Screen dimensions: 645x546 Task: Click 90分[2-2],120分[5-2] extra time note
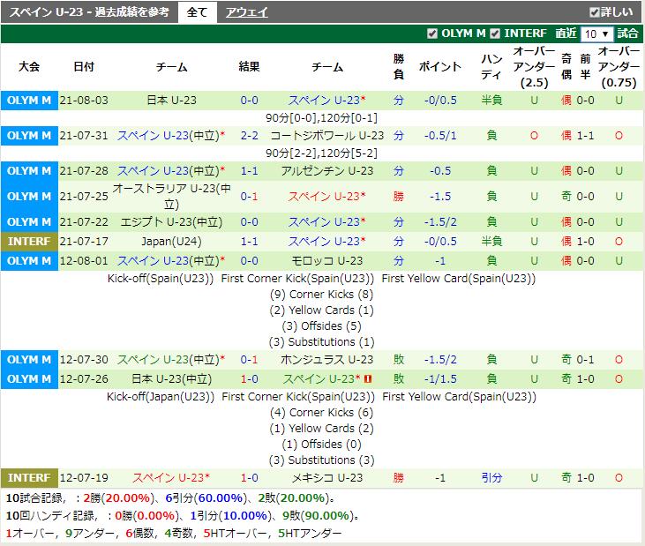pos(321,153)
